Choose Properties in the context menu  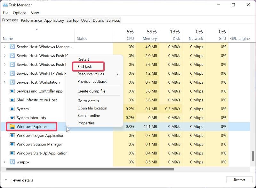(x=86, y=123)
